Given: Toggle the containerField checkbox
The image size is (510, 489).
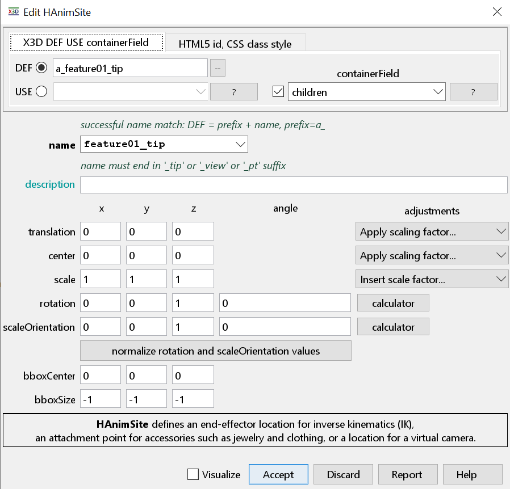Looking at the screenshot, I should click(x=278, y=91).
